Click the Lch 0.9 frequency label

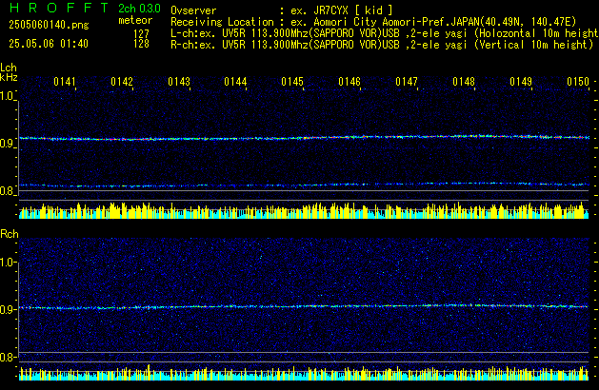pos(8,144)
